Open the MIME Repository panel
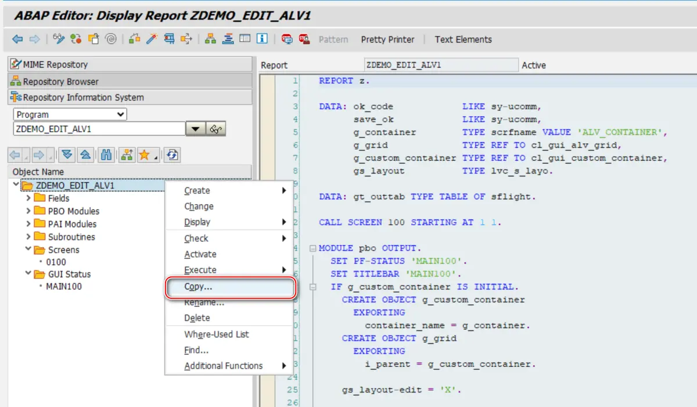697x407 pixels. (x=130, y=64)
